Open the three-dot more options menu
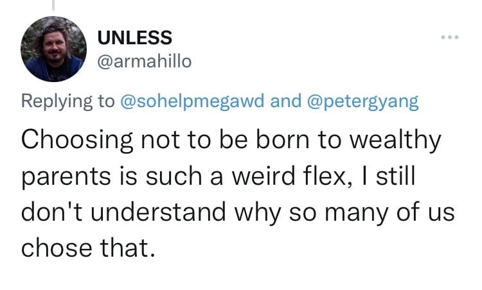Screen dimensions: 482x290 [450, 37]
